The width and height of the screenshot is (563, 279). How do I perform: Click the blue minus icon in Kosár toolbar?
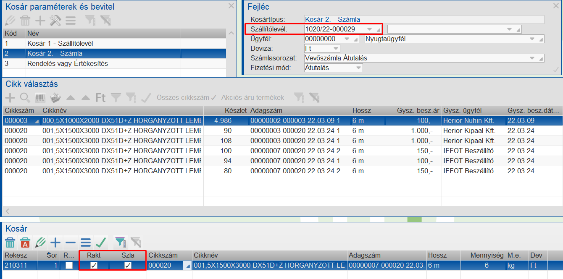(x=71, y=242)
